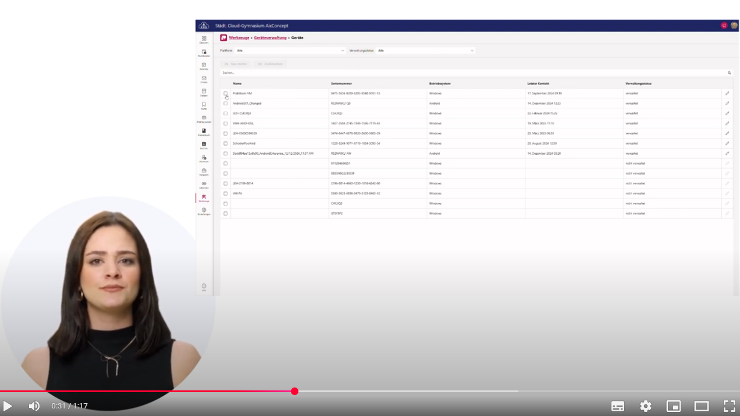Go to Dateien in the sidebar
This screenshot has height=416, width=740.
click(x=204, y=92)
